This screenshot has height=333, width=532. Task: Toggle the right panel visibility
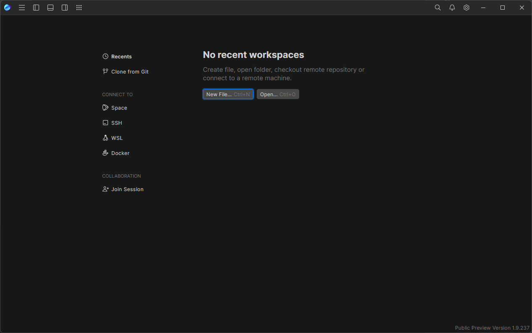(x=65, y=8)
